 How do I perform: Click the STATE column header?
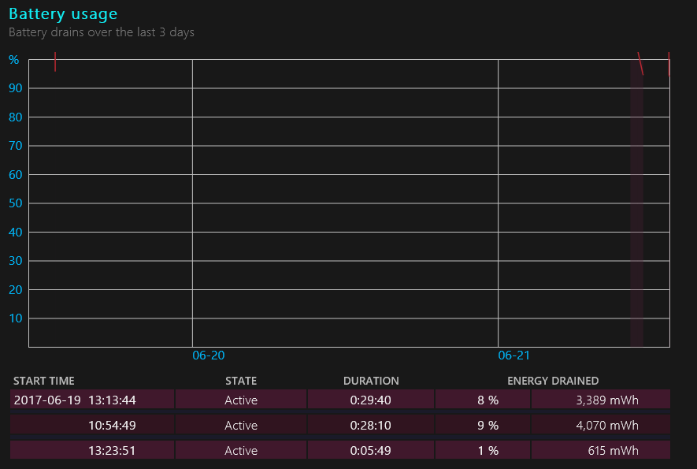coord(241,381)
